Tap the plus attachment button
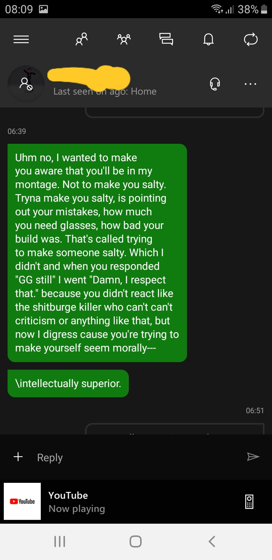 pyautogui.click(x=18, y=457)
